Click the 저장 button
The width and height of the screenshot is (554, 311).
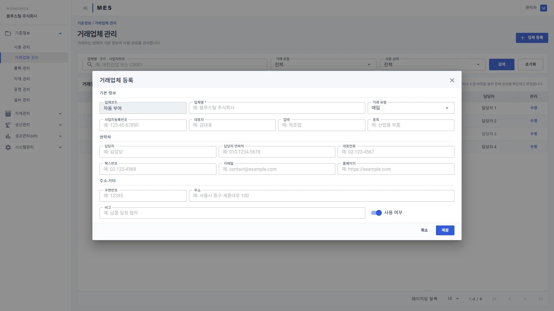point(445,230)
